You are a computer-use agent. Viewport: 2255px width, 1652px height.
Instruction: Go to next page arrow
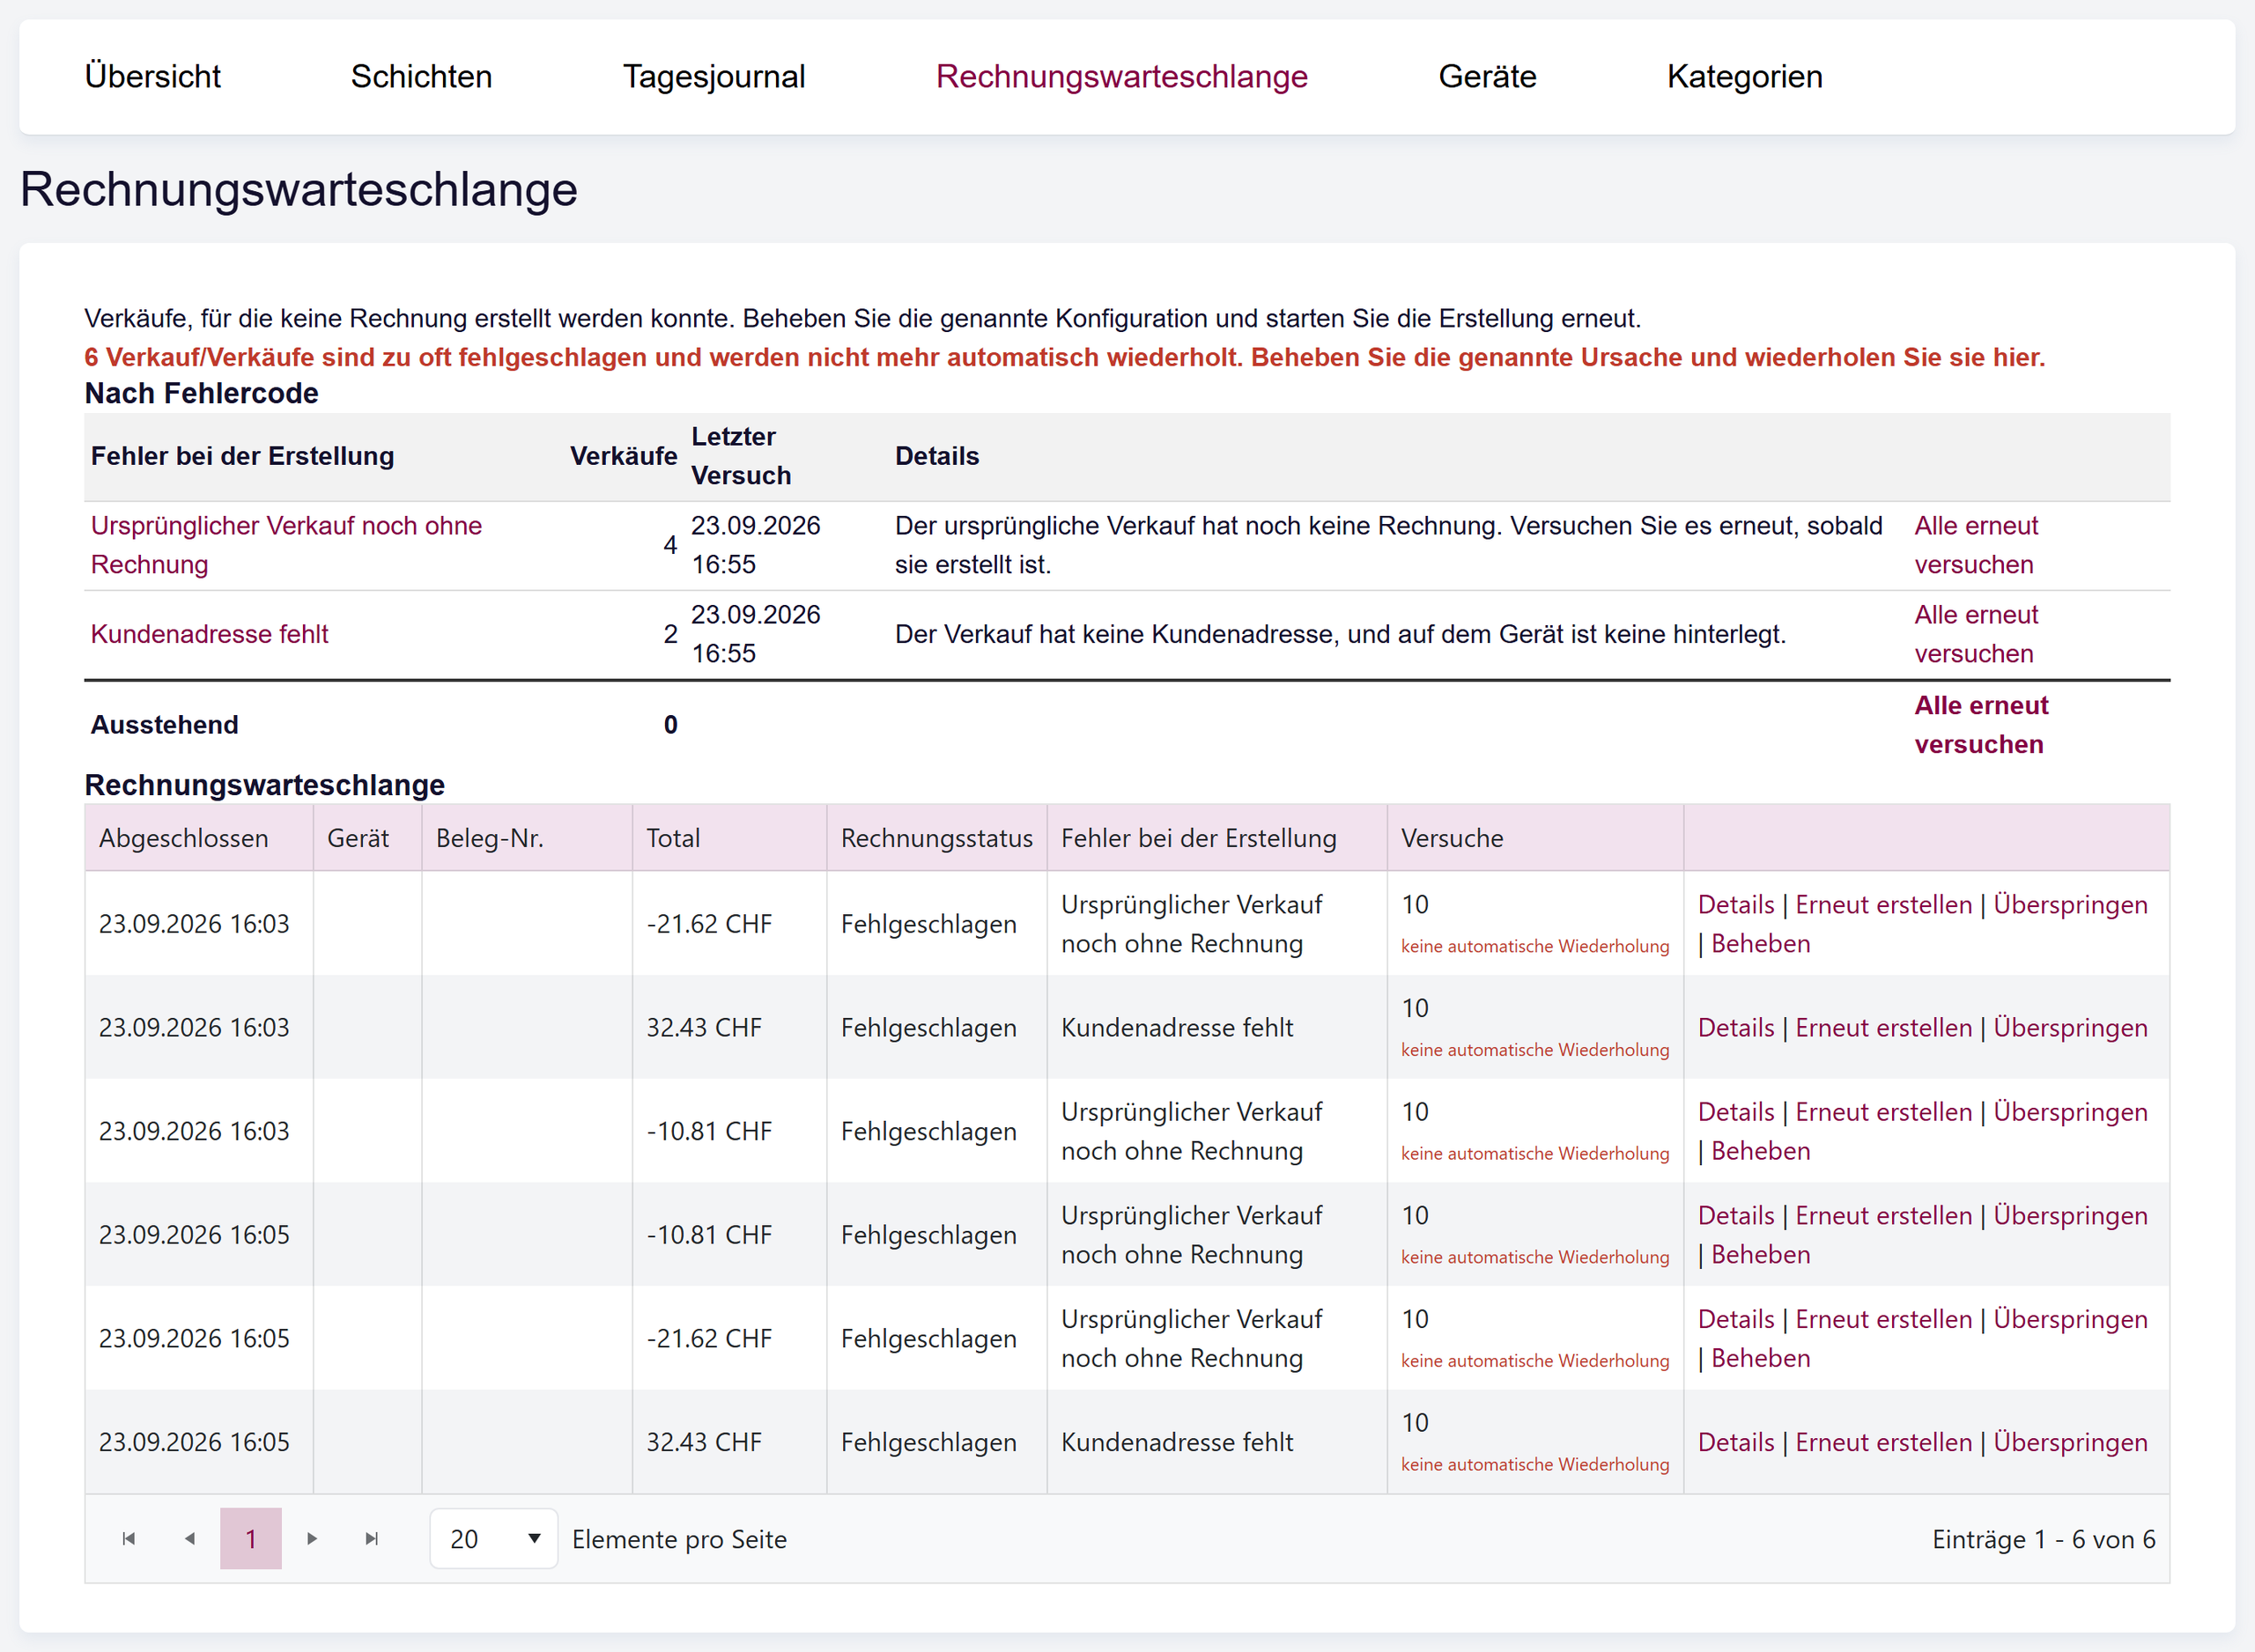pyautogui.click(x=312, y=1539)
